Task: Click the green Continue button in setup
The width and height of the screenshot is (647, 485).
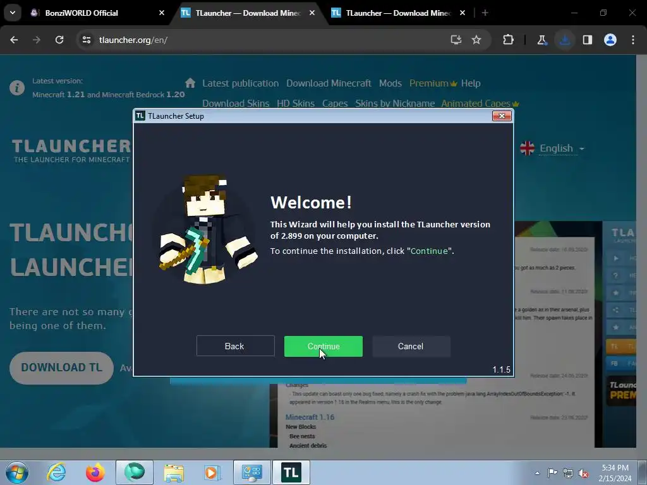Action: point(323,346)
